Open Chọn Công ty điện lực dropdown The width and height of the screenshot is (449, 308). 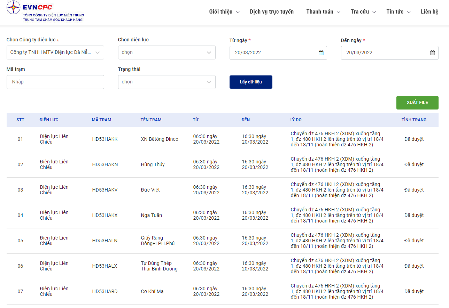pyautogui.click(x=55, y=52)
